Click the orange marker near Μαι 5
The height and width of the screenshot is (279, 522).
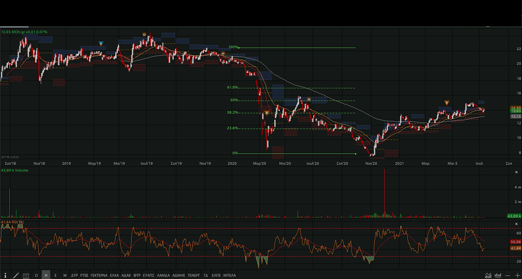tap(446, 102)
